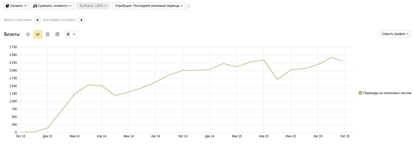
Task: Open the 'Сегмент' dropdown
Action: [x=17, y=6]
